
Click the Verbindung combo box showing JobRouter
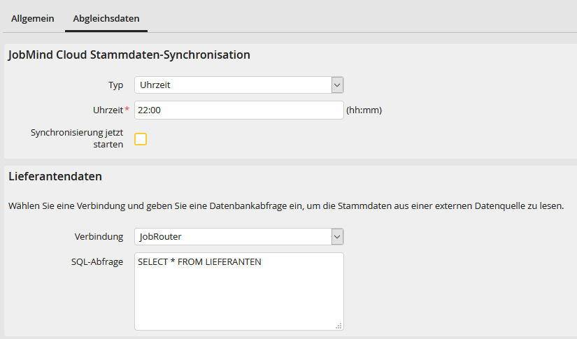pyautogui.click(x=232, y=237)
